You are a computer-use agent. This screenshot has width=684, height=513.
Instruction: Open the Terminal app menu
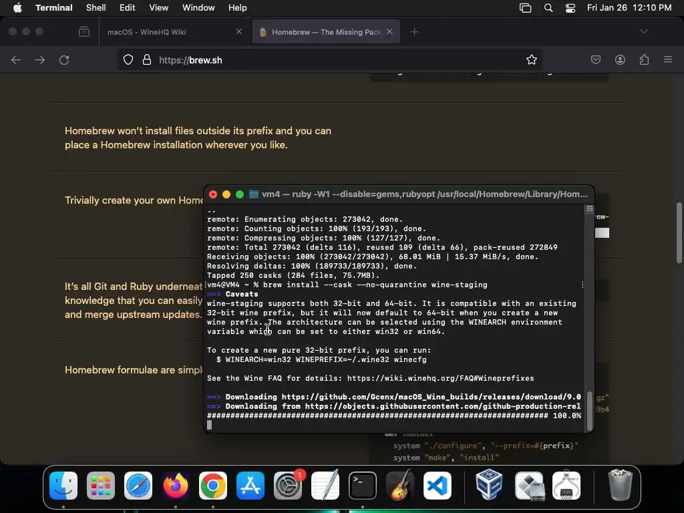click(x=53, y=8)
